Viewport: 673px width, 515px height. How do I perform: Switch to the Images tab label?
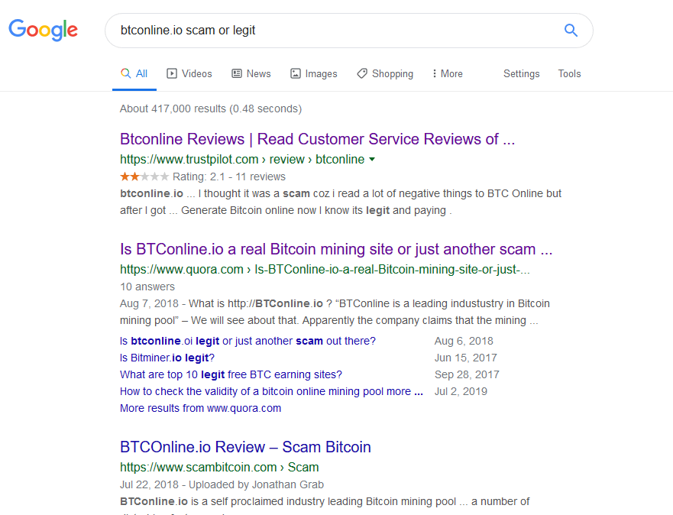[321, 74]
